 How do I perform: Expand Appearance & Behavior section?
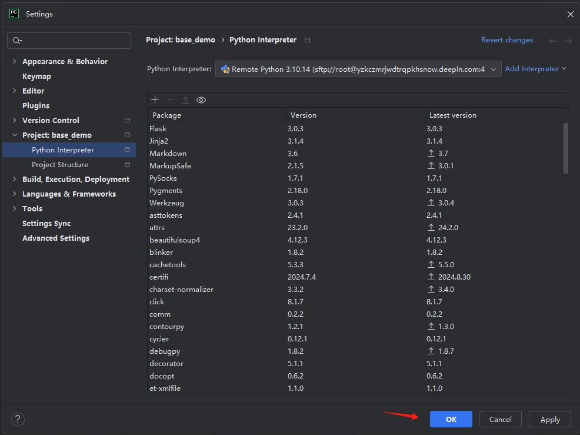pos(15,61)
